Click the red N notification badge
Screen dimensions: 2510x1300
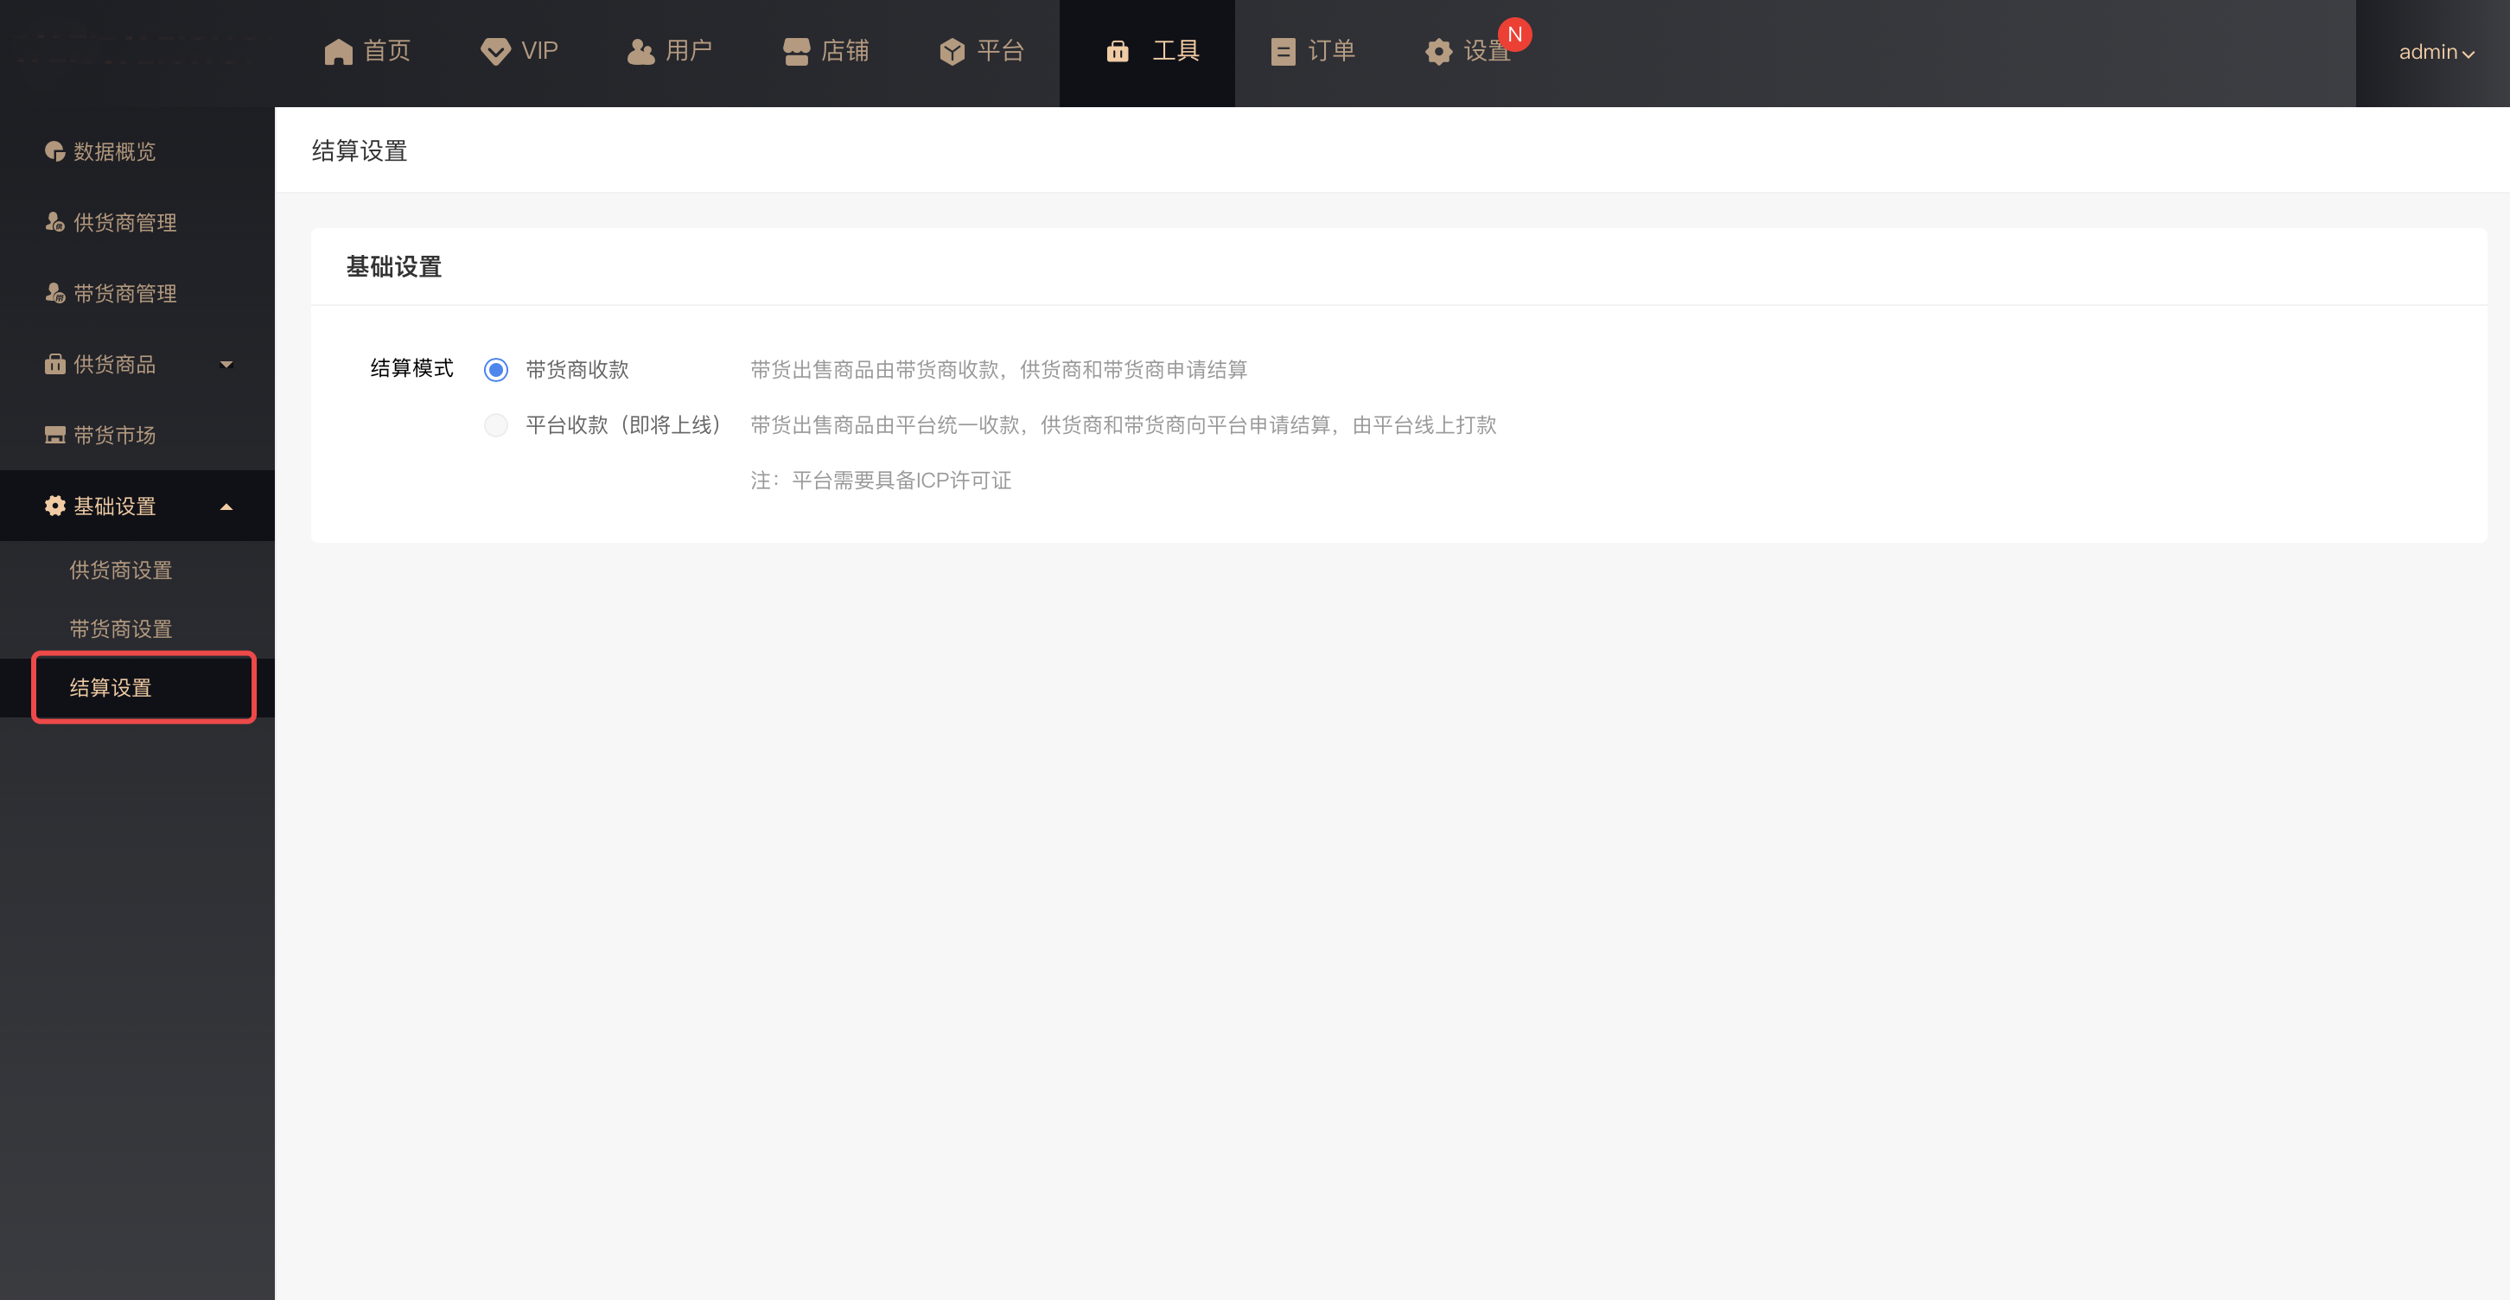(1514, 34)
